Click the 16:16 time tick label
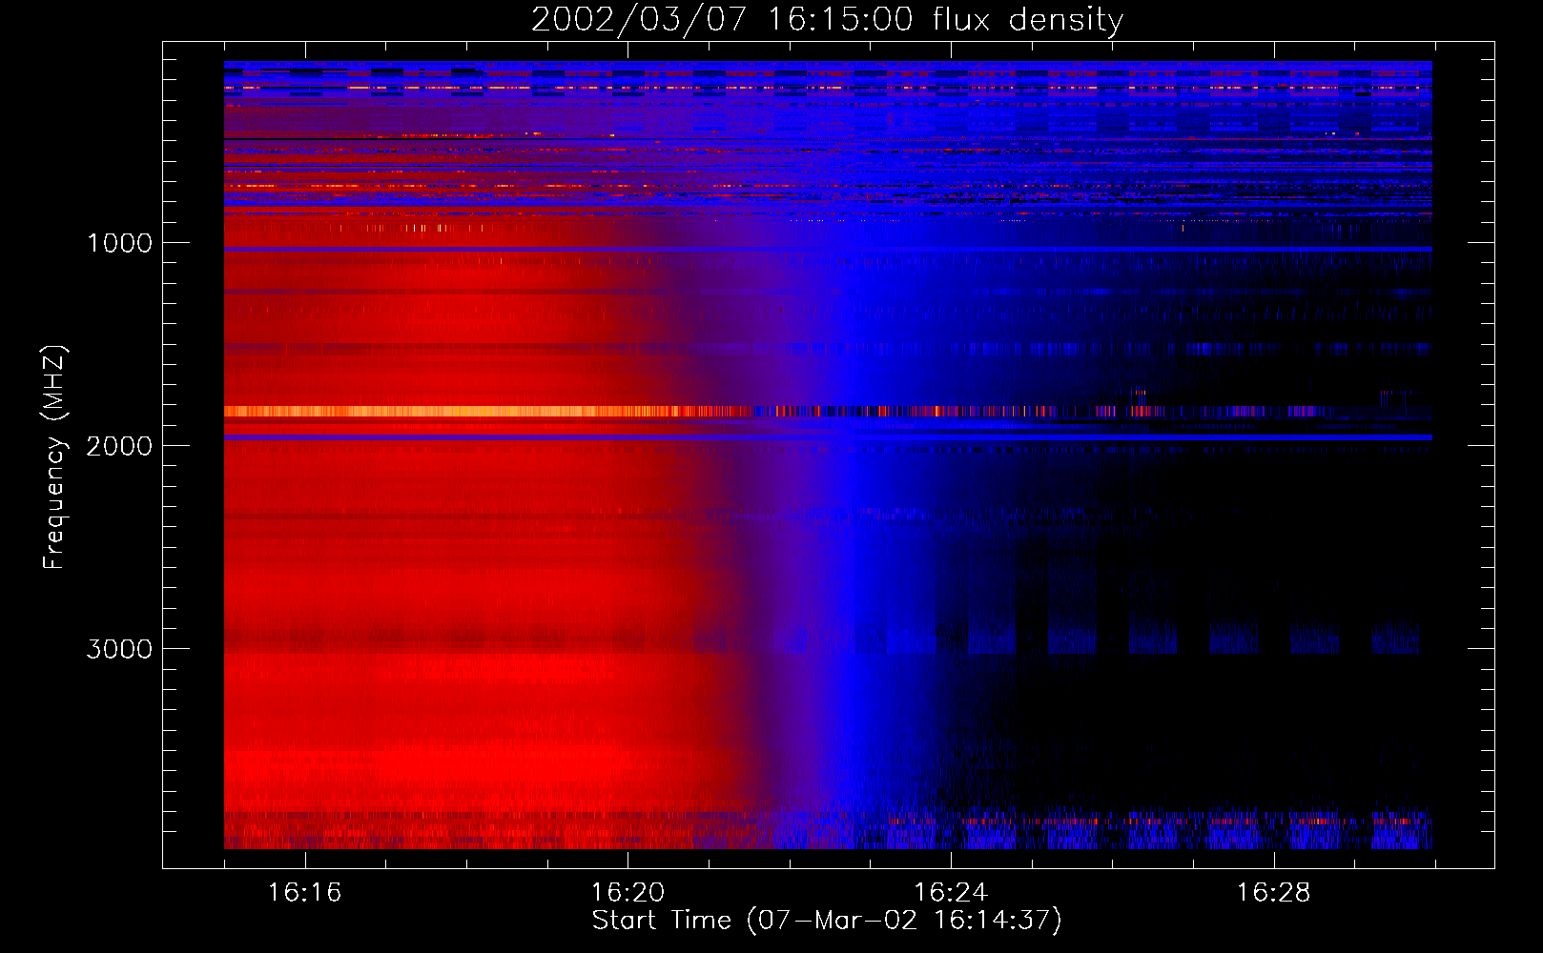The height and width of the screenshot is (953, 1543). point(304,893)
